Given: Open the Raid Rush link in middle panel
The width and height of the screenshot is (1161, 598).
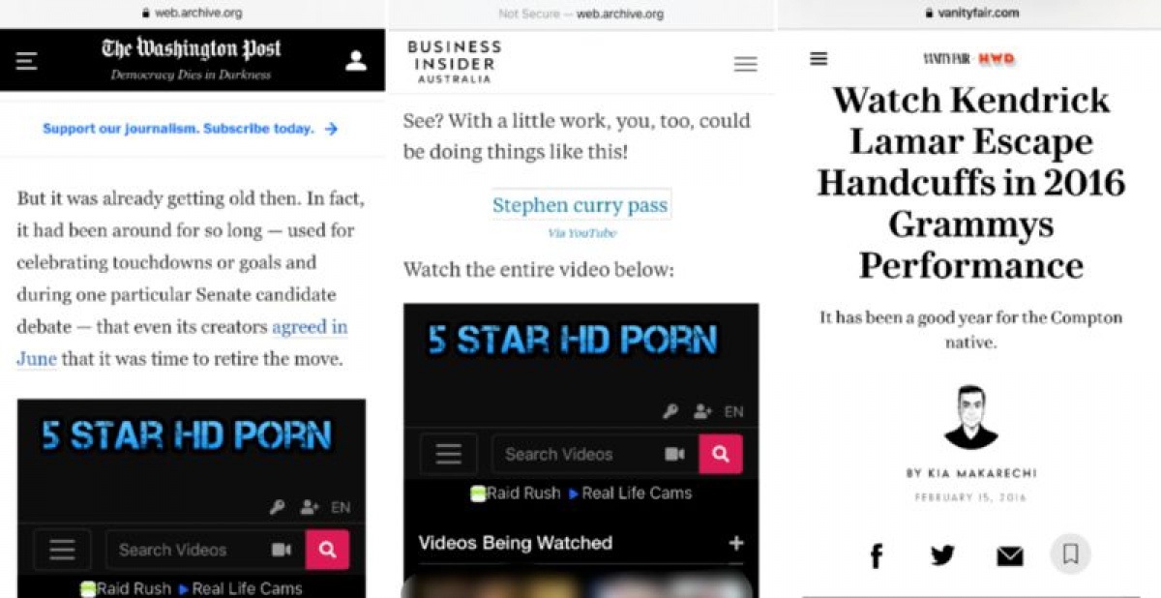Looking at the screenshot, I should point(516,493).
